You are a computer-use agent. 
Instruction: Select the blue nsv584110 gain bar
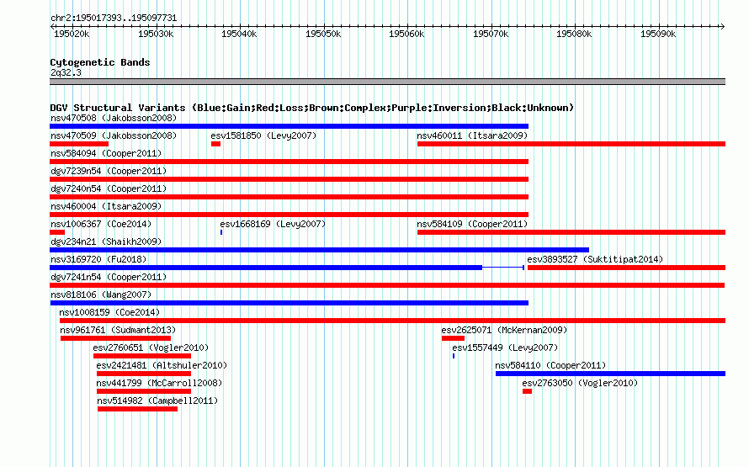pos(610,374)
